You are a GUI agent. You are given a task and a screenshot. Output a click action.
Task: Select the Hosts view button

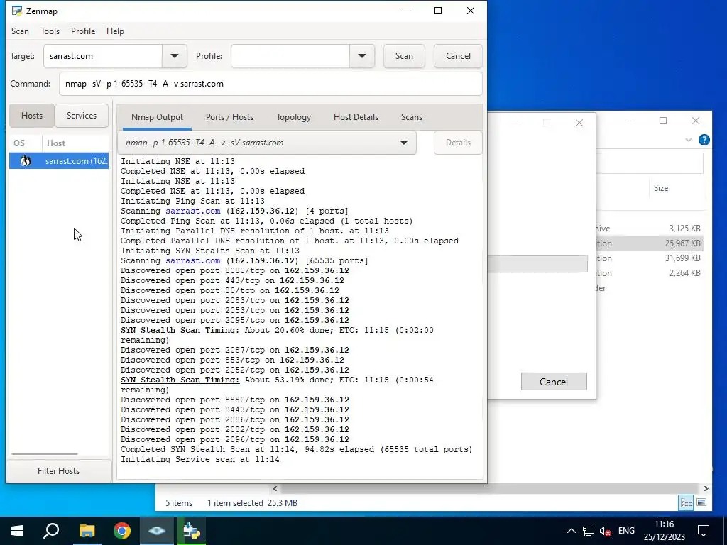click(32, 116)
